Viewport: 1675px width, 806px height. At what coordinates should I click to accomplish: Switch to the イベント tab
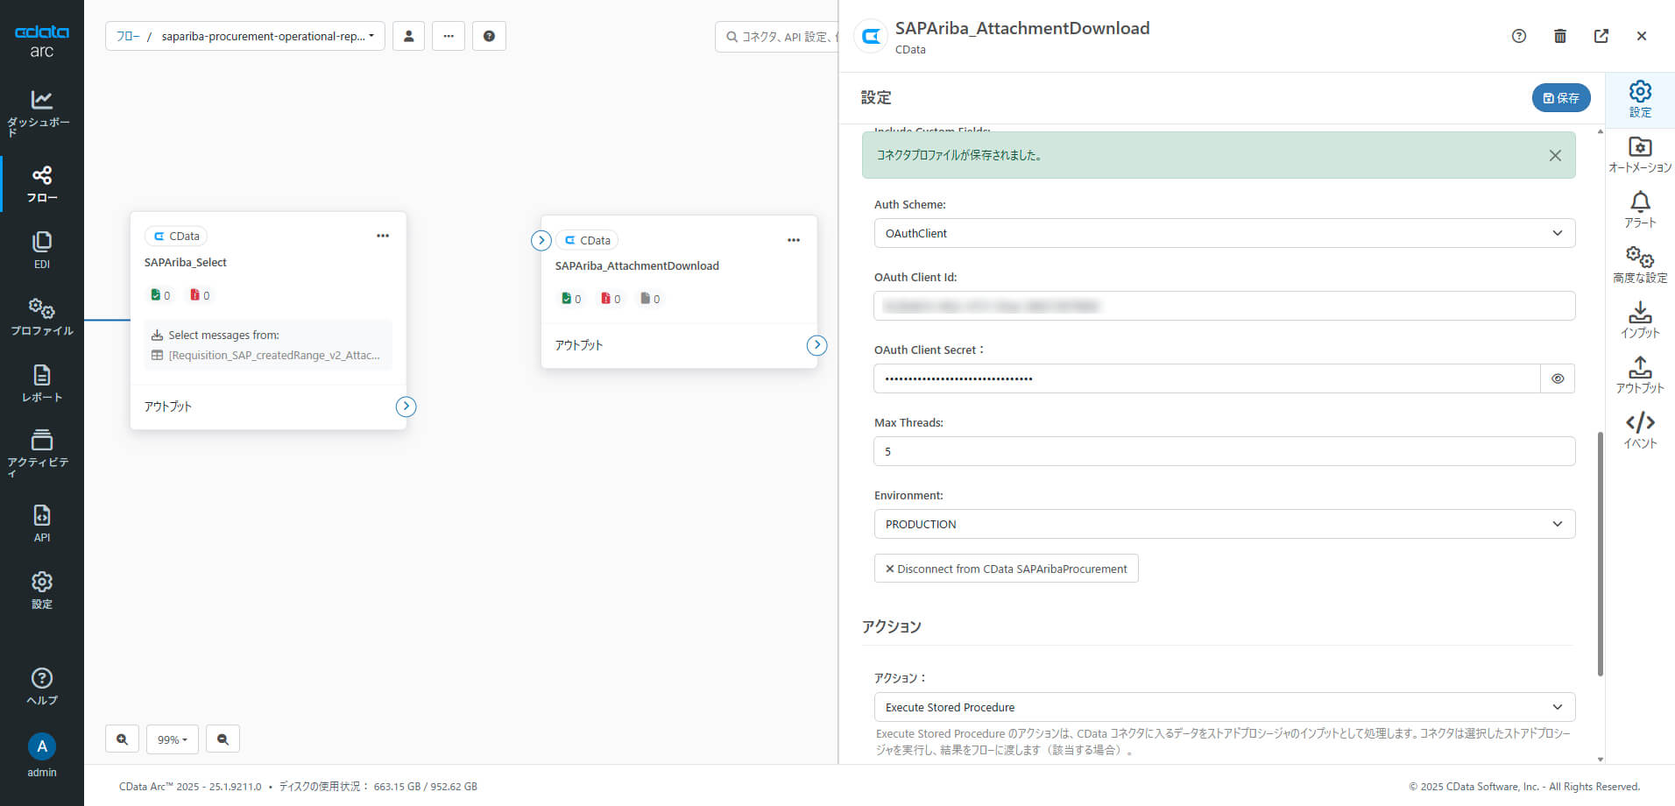[x=1640, y=431]
